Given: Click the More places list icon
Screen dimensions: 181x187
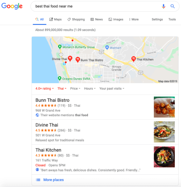Looking at the screenshot, I should (38, 180).
